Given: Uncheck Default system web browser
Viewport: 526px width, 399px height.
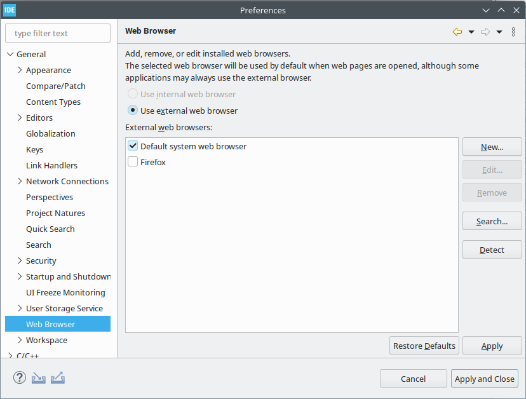Looking at the screenshot, I should click(132, 145).
